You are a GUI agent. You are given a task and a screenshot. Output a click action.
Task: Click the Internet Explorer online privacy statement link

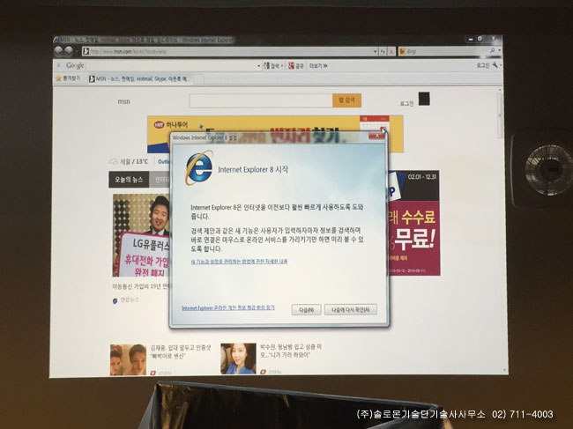point(228,307)
